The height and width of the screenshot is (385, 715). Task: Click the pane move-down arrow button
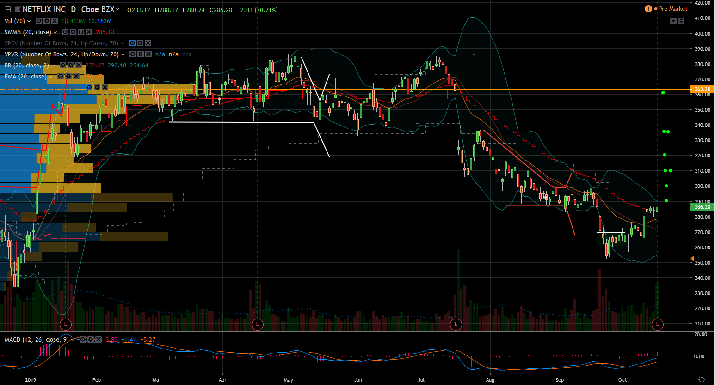673,21
